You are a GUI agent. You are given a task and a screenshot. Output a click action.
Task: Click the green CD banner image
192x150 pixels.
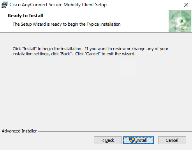point(180,21)
